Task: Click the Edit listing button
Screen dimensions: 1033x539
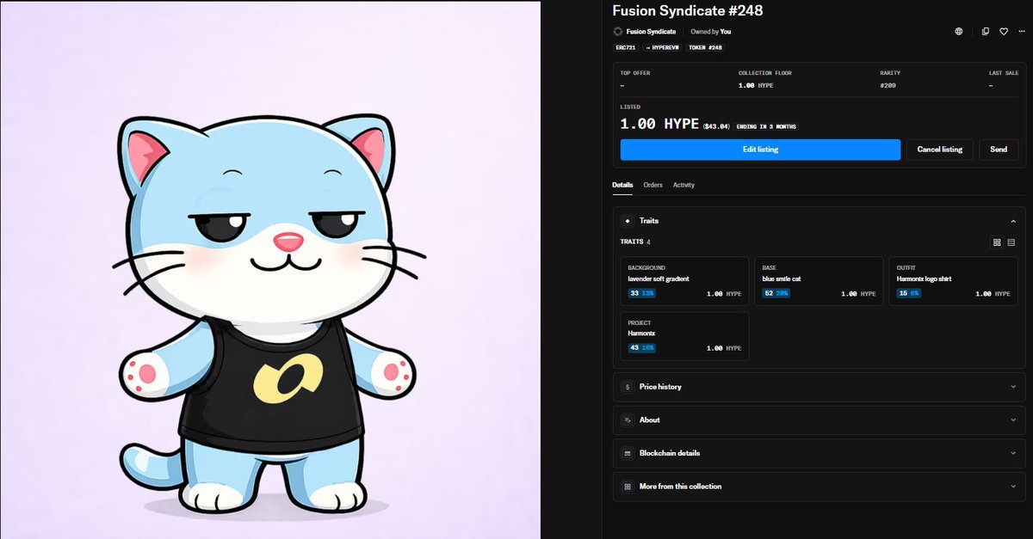Action: click(x=760, y=150)
